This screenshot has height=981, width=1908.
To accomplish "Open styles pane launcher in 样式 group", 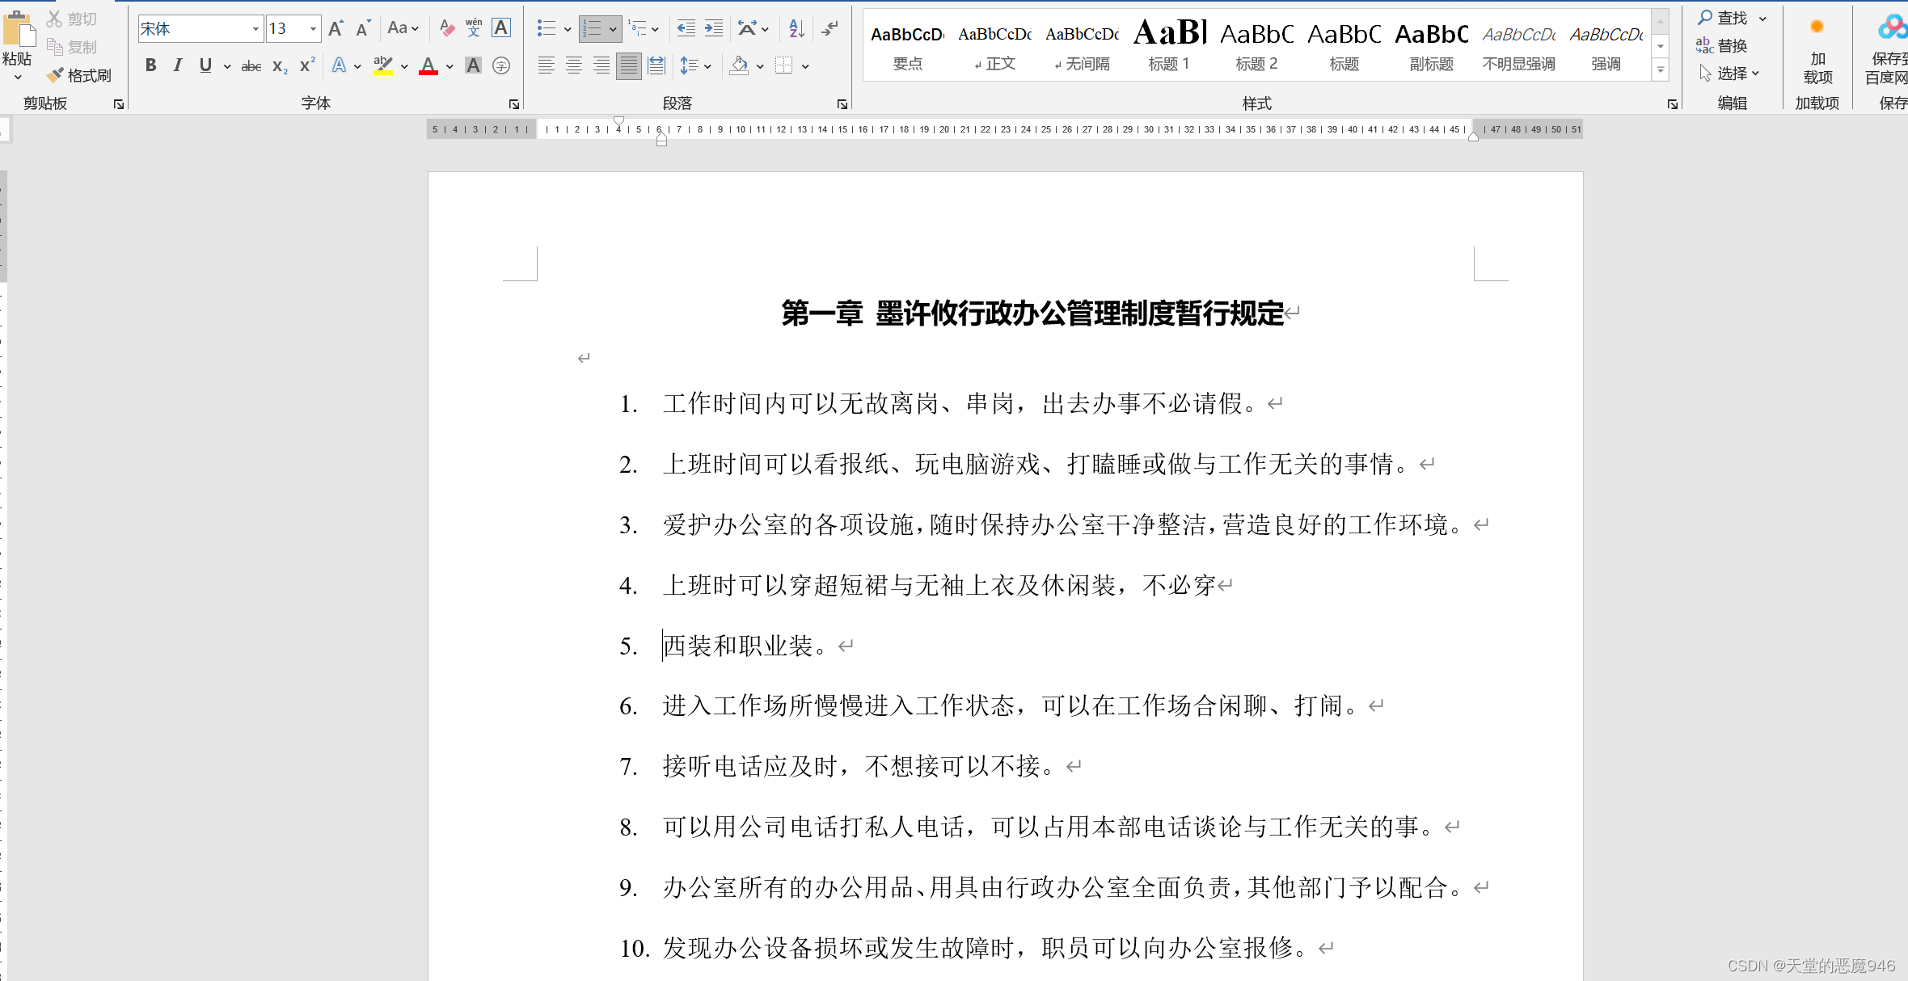I will coord(1673,104).
